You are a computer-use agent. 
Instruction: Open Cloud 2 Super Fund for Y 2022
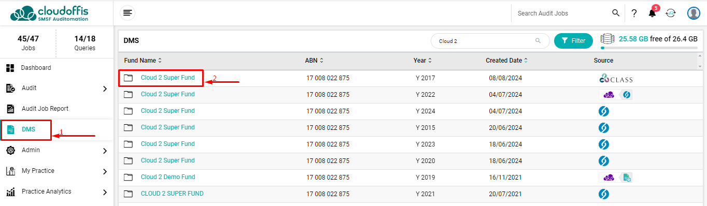pos(167,94)
